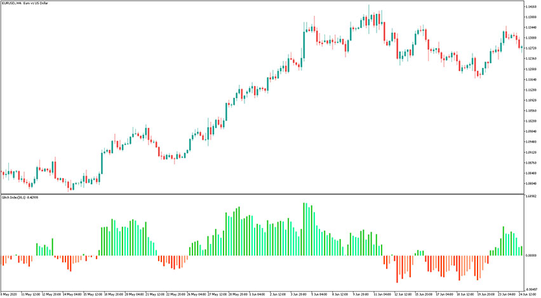541x298 pixels.
Task: Click the 9 Jun 20:00 time label
Action: click(361, 295)
